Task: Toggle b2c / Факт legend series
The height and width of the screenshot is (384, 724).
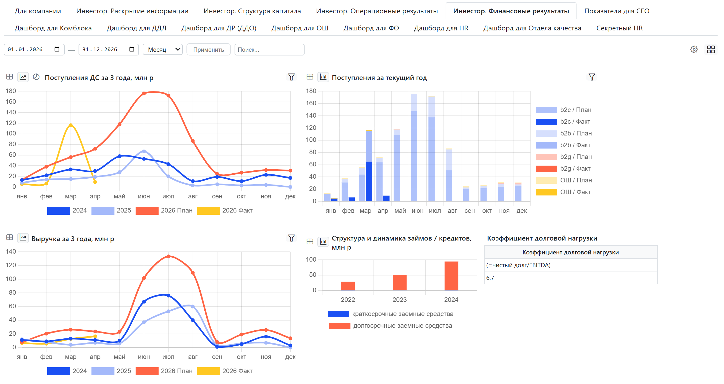Action: click(563, 122)
